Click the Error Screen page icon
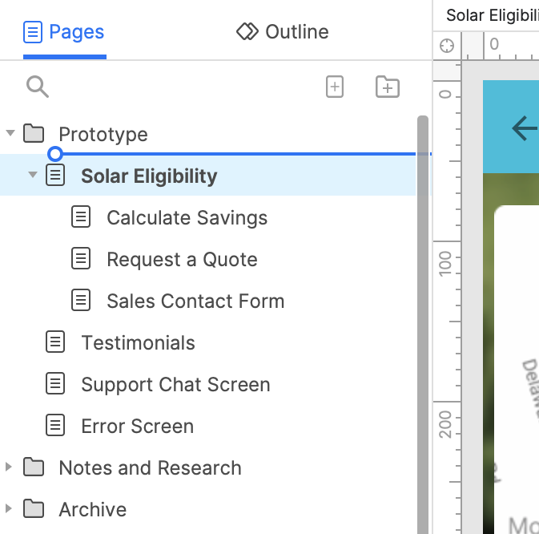 [55, 426]
